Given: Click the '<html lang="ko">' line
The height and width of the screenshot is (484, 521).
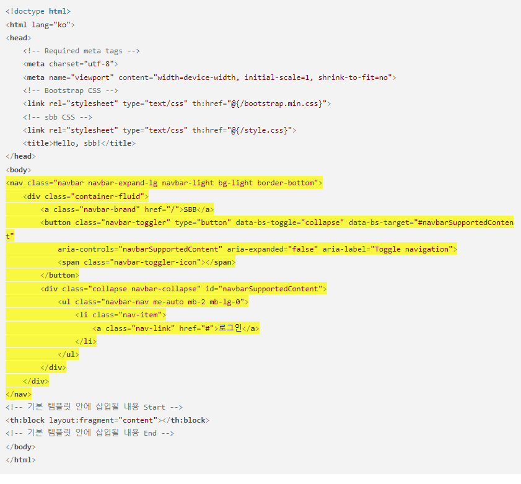Looking at the screenshot, I should (40, 25).
